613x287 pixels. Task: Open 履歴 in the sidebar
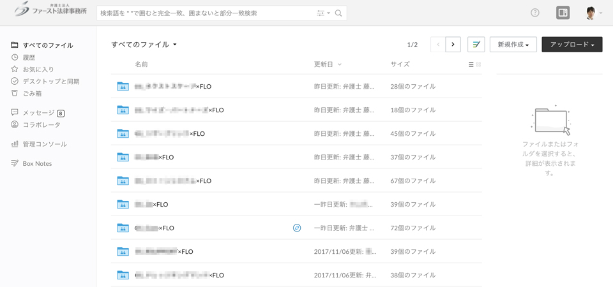pos(29,57)
